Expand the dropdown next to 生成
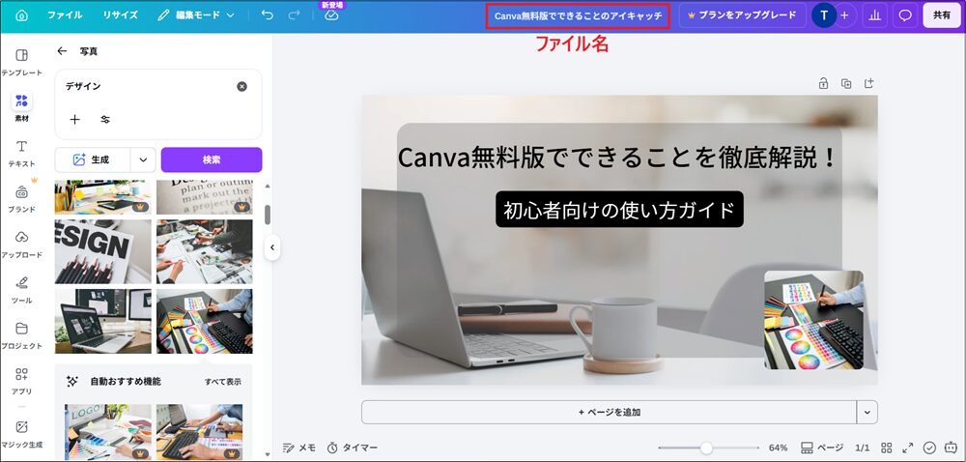966x462 pixels. tap(143, 159)
